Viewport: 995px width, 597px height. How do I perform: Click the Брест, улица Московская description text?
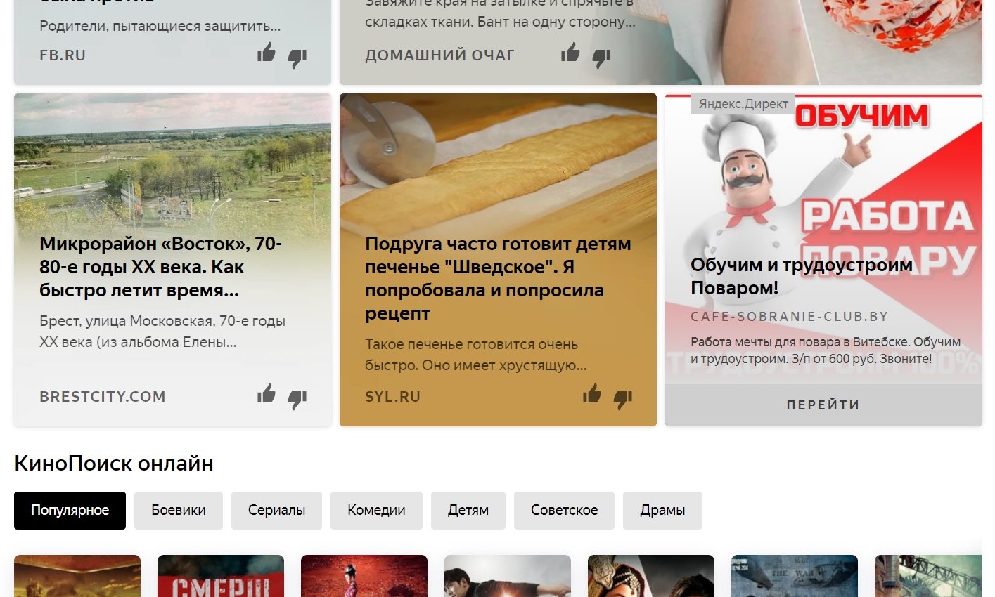[162, 332]
